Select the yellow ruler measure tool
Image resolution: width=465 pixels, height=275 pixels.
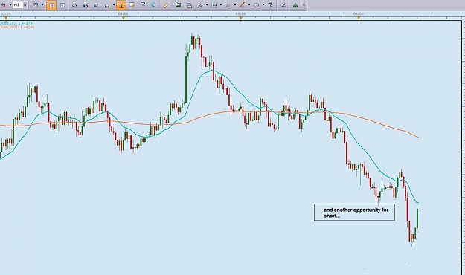(166, 5)
